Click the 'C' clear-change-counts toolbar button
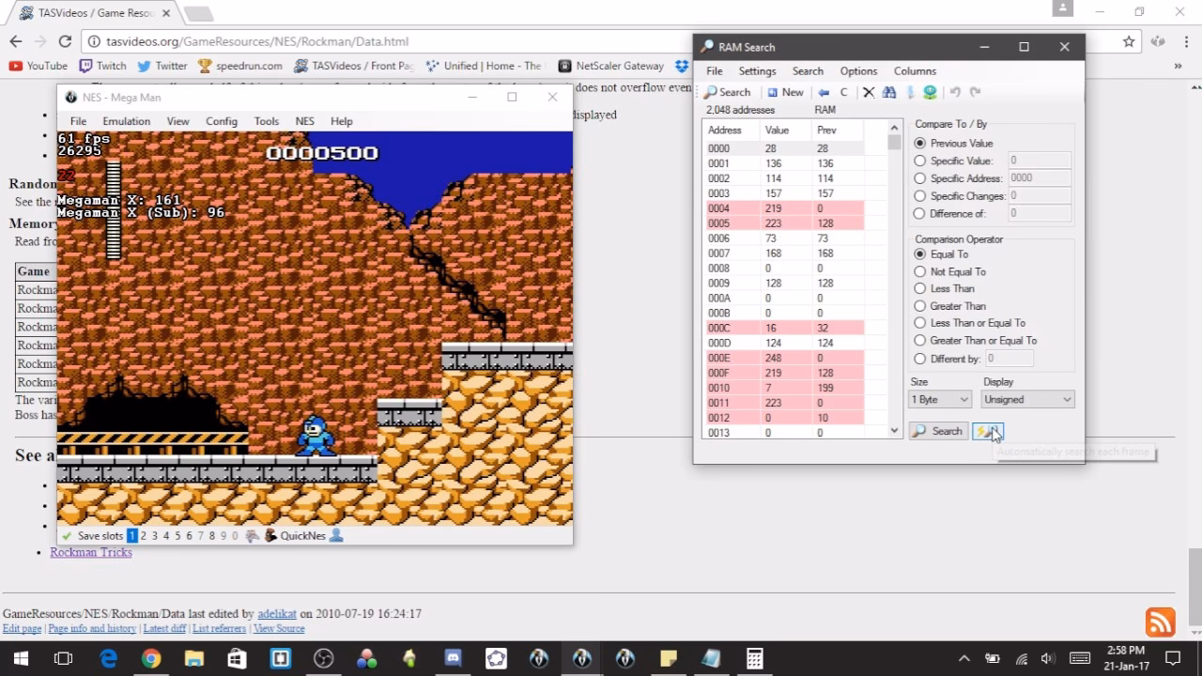Viewport: 1202px width, 676px height. [x=843, y=92]
